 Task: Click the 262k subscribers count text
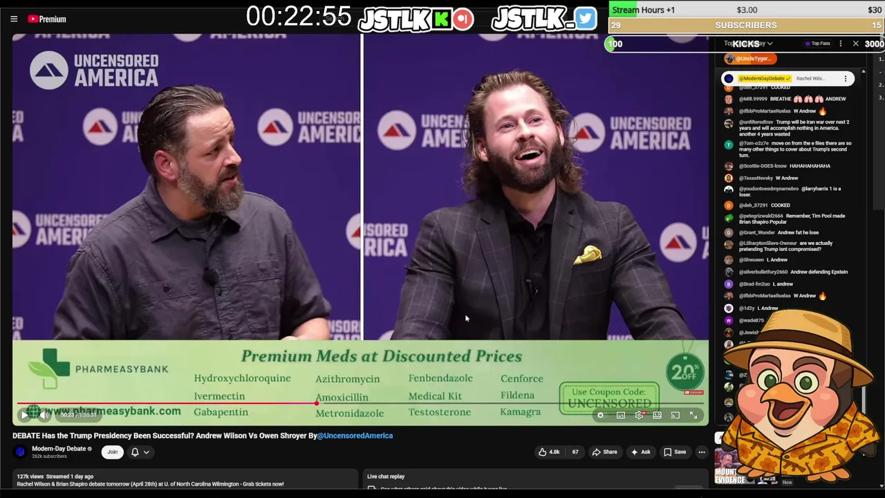[49, 456]
